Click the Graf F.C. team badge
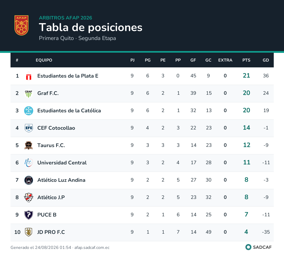This screenshot has width=284, height=261. coord(29,93)
